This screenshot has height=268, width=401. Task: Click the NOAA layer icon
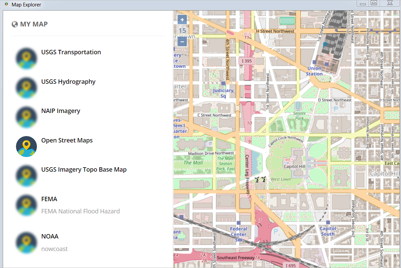(x=26, y=242)
